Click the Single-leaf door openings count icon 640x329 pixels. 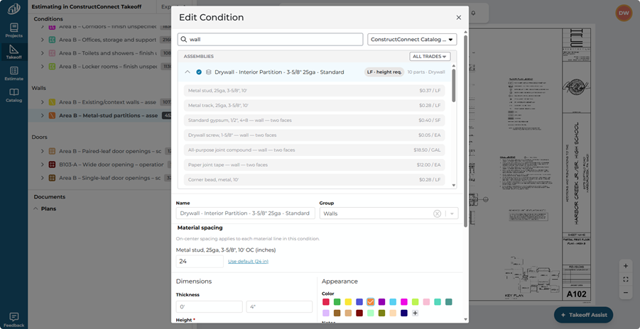53,178
